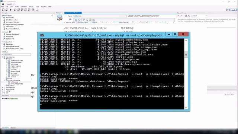
Task: Open Status and System Variables
Action: point(15,24)
